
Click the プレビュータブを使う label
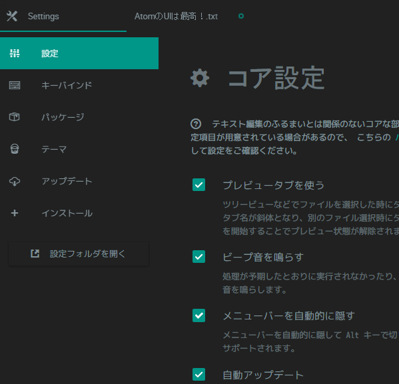pyautogui.click(x=274, y=185)
